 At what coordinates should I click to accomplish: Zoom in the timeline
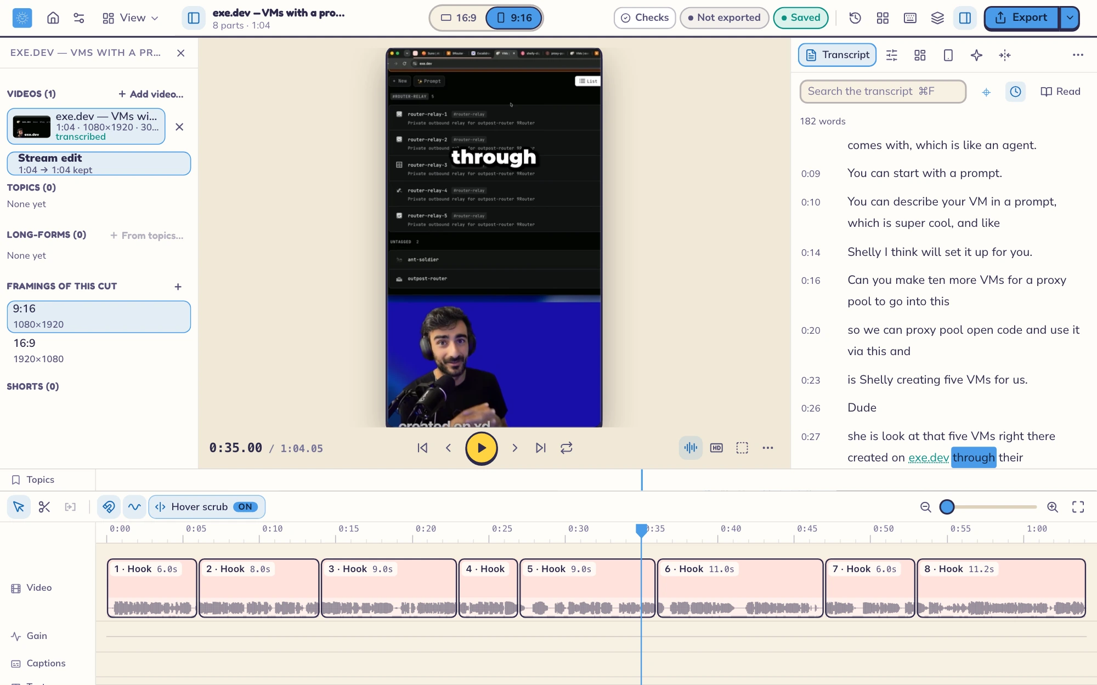point(1053,507)
